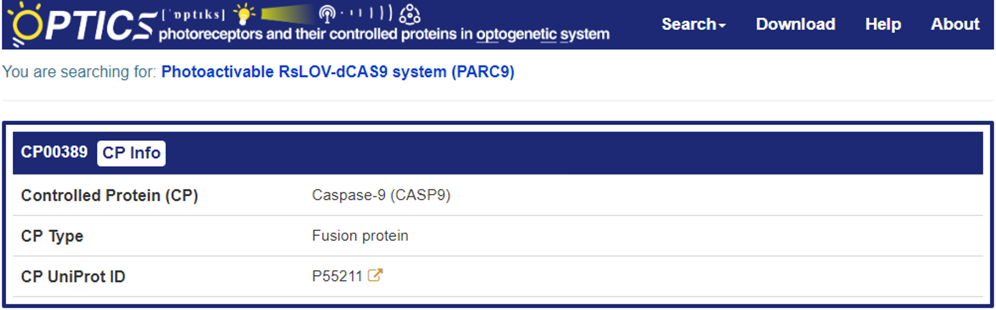Image resolution: width=996 pixels, height=310 pixels.
Task: Click the antenna signal icon in header
Action: [x=327, y=14]
